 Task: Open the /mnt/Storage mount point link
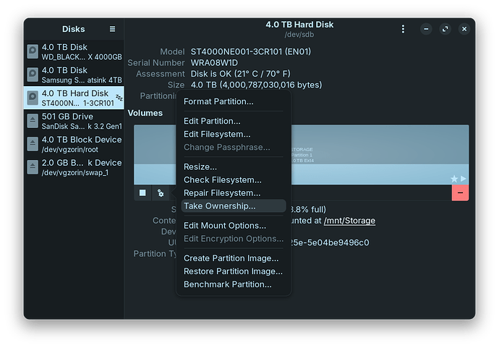pyautogui.click(x=349, y=221)
